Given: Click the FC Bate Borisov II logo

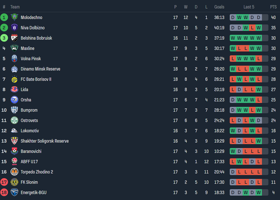Looking at the screenshot, I should click(x=14, y=79).
